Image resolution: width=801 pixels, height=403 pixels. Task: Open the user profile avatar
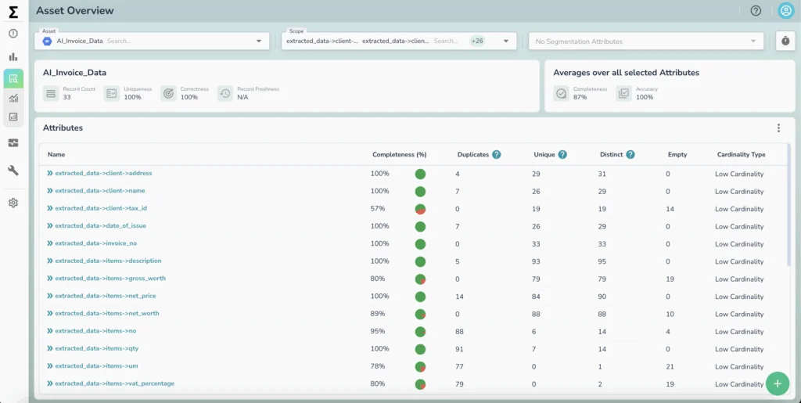click(785, 11)
